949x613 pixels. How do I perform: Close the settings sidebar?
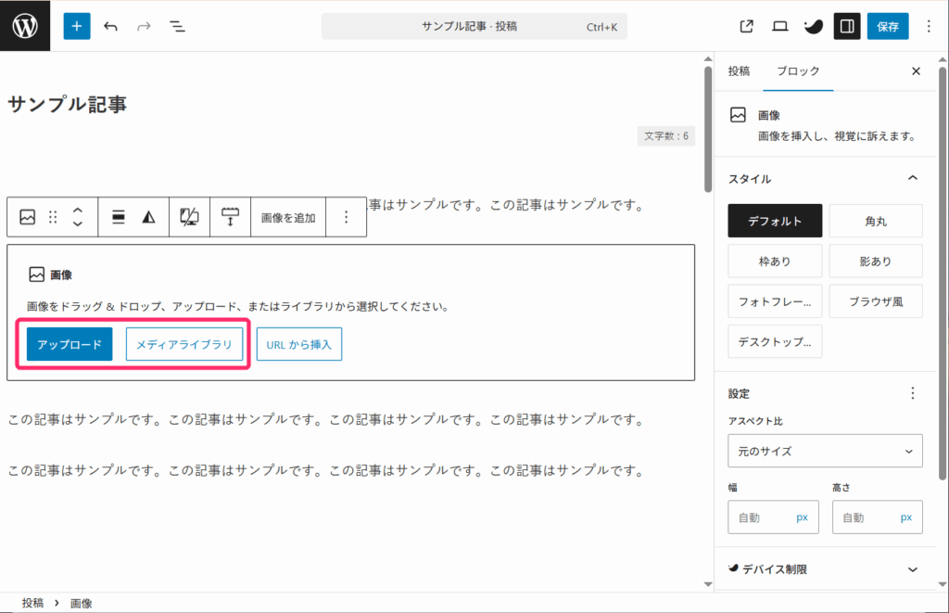(x=916, y=70)
